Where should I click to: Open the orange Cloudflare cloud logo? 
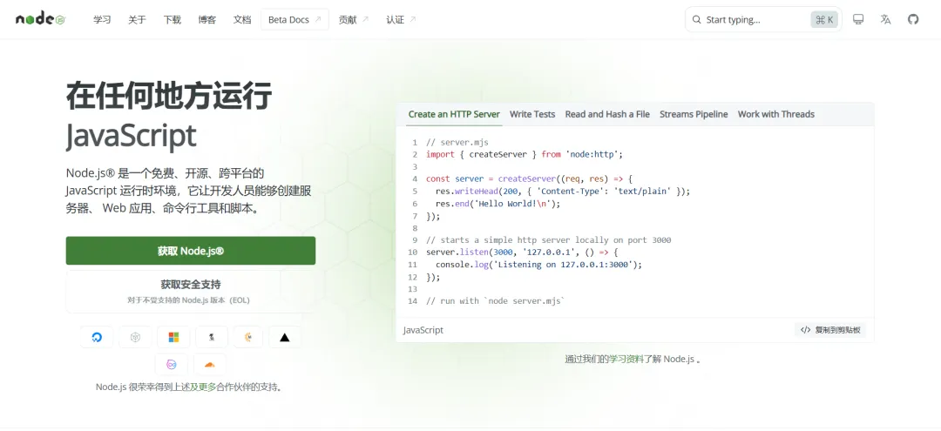coord(209,365)
